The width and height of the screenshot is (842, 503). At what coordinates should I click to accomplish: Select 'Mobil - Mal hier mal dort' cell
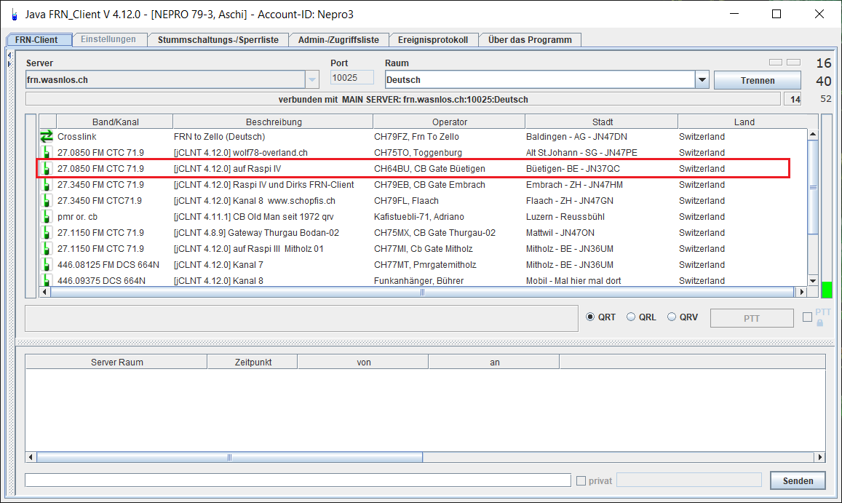[x=573, y=280]
